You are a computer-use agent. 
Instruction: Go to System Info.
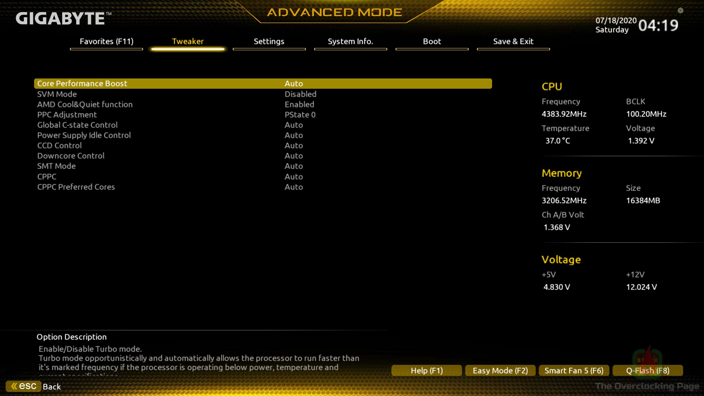point(350,41)
